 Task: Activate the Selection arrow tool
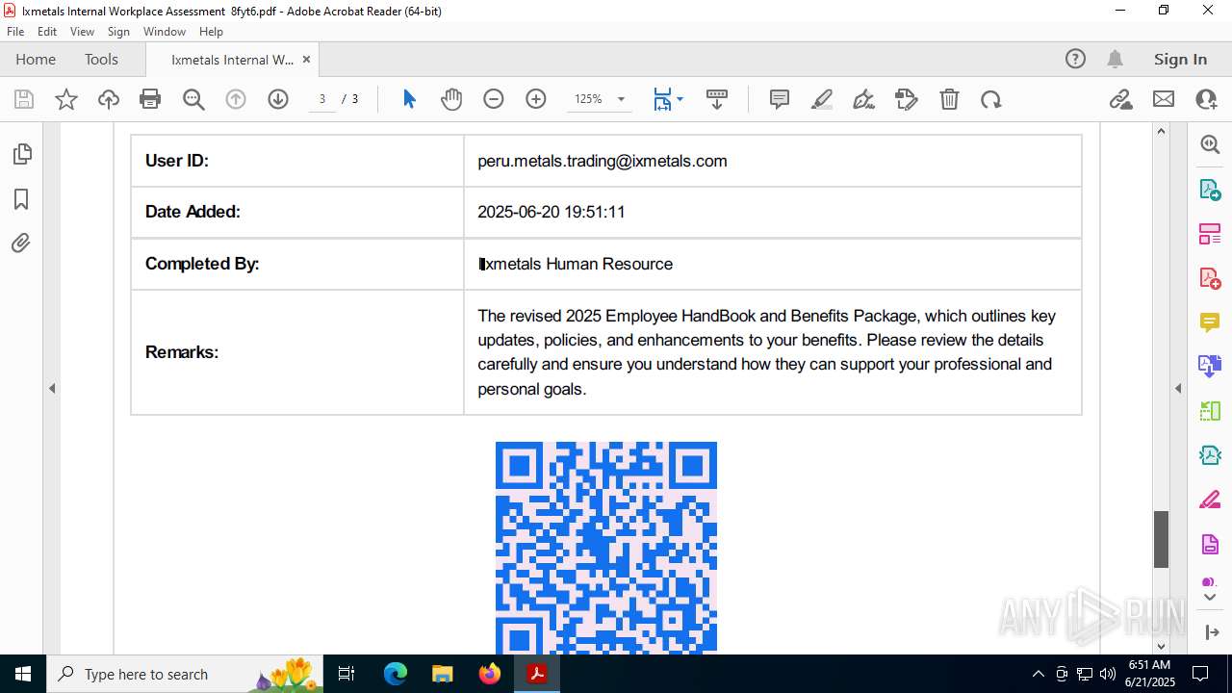pyautogui.click(x=409, y=99)
